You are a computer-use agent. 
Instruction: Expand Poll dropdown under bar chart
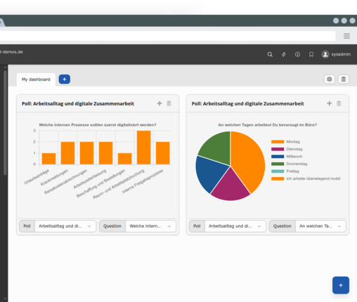coord(65,226)
